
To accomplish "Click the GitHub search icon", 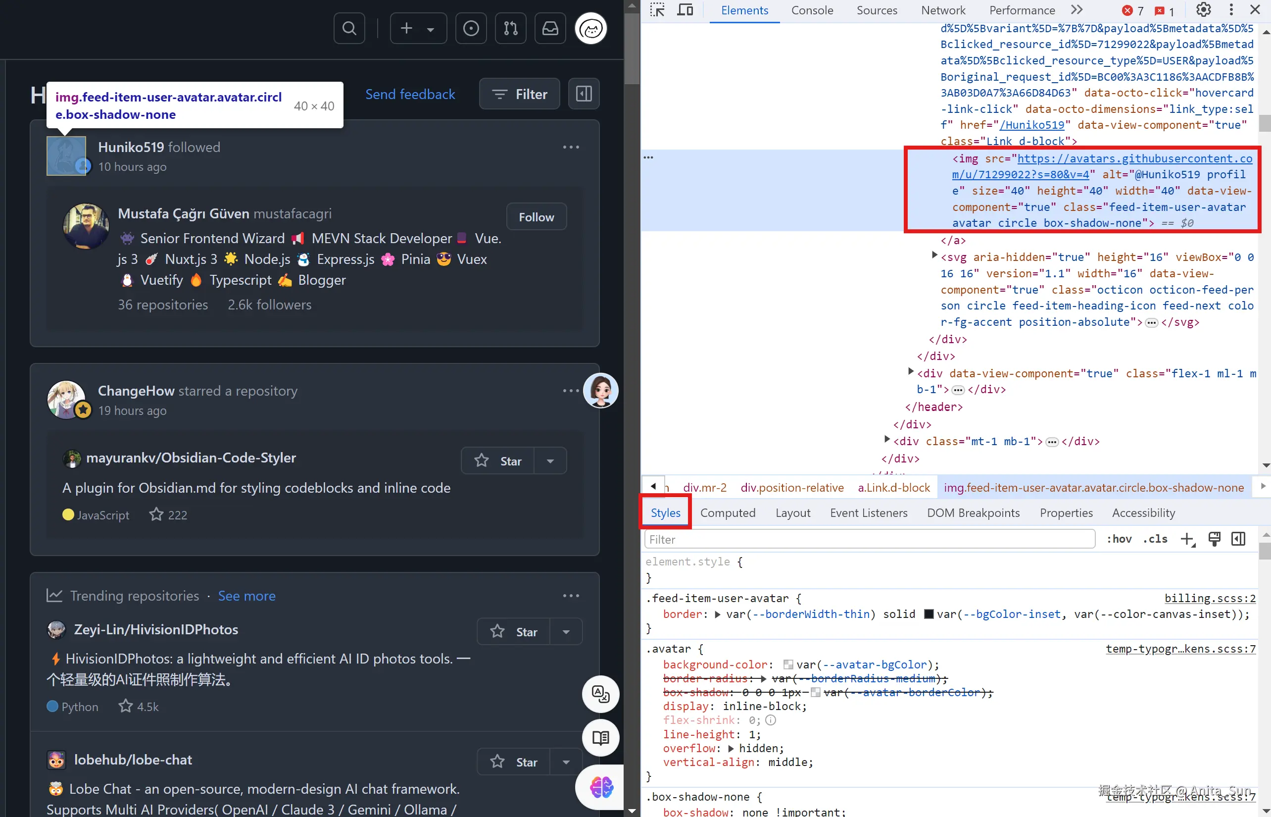I will pyautogui.click(x=349, y=28).
